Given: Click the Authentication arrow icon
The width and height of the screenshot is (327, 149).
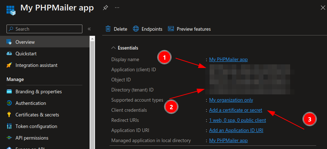Looking at the screenshot, I should point(9,103).
